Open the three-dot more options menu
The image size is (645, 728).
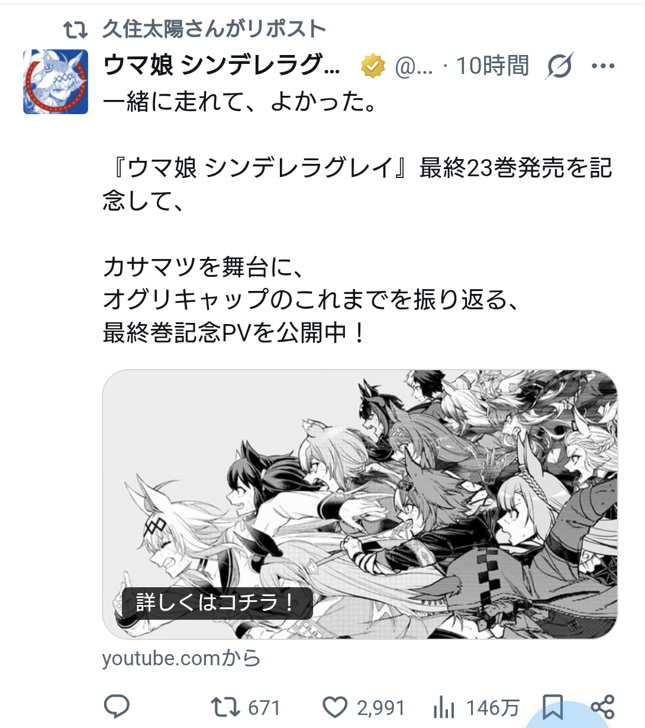click(603, 66)
